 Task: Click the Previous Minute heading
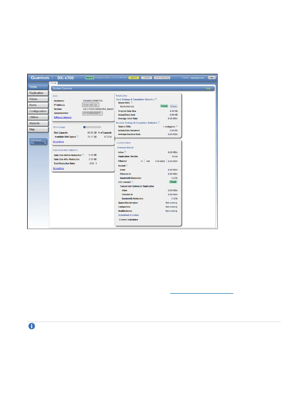click(x=125, y=148)
